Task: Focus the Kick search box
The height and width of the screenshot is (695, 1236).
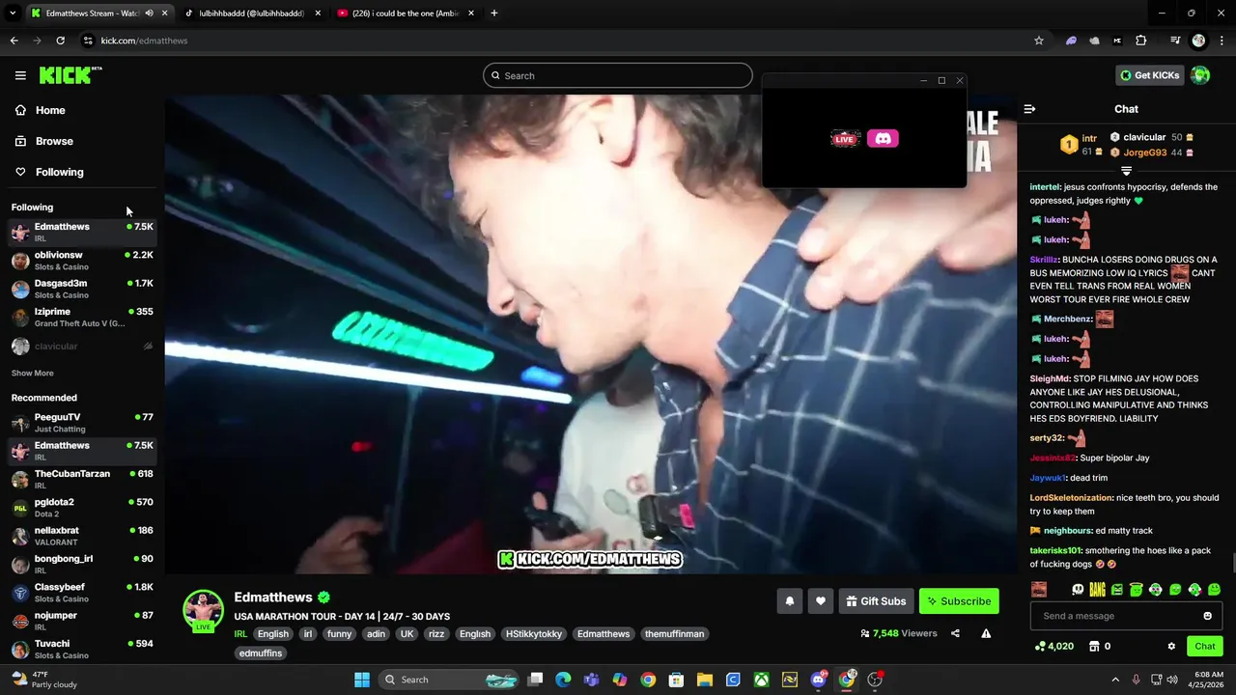Action: 618,75
